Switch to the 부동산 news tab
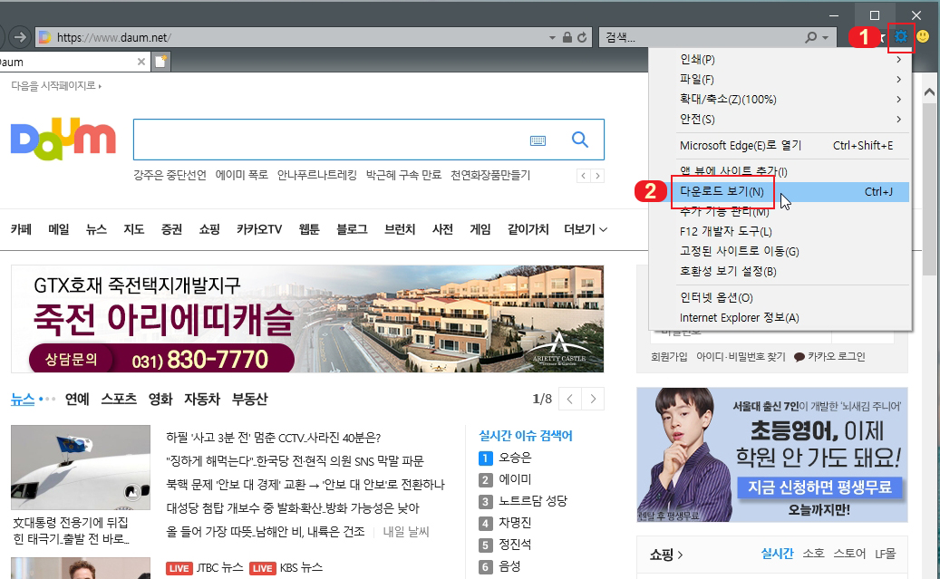 pyautogui.click(x=249, y=400)
